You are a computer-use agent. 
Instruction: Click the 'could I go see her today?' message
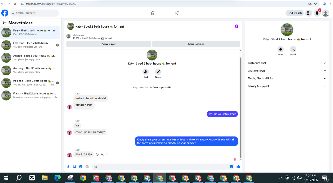[90, 132]
